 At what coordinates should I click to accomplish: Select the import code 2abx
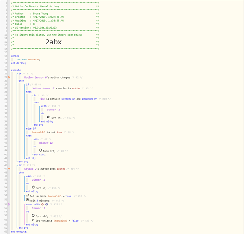(x=53, y=42)
